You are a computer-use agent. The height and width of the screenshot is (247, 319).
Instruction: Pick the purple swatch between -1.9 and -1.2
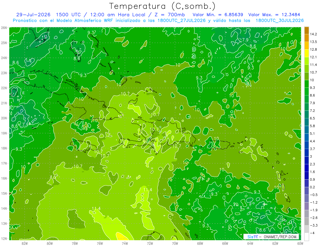pos(307,206)
